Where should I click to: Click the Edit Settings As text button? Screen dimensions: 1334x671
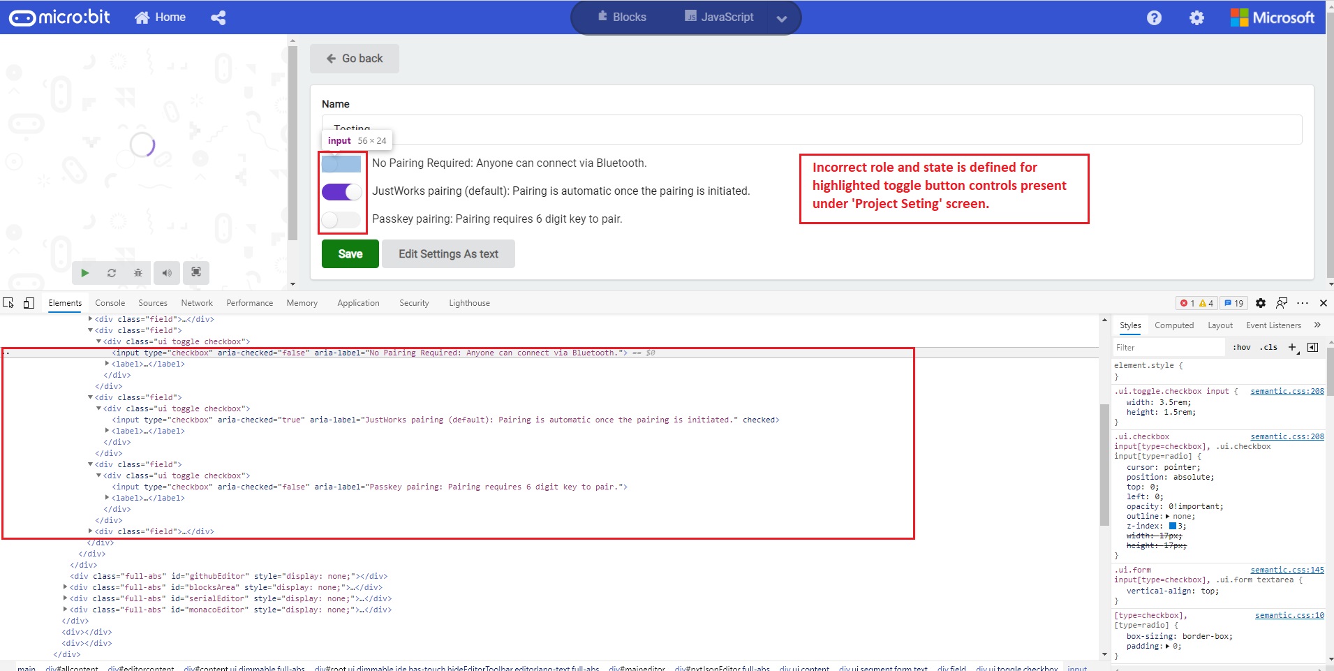coord(447,253)
